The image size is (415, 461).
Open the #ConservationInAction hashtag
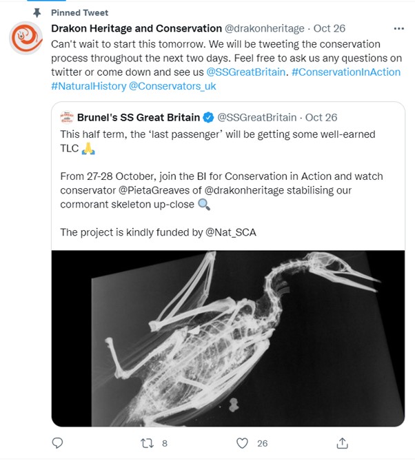click(346, 72)
